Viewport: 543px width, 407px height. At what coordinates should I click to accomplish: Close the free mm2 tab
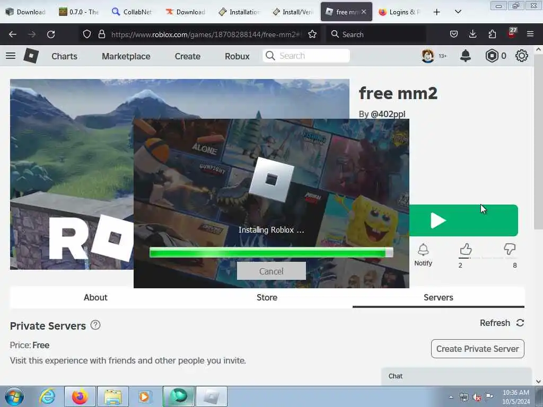point(364,12)
